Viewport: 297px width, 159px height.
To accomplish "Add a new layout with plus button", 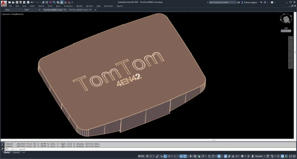I will point(24,152).
